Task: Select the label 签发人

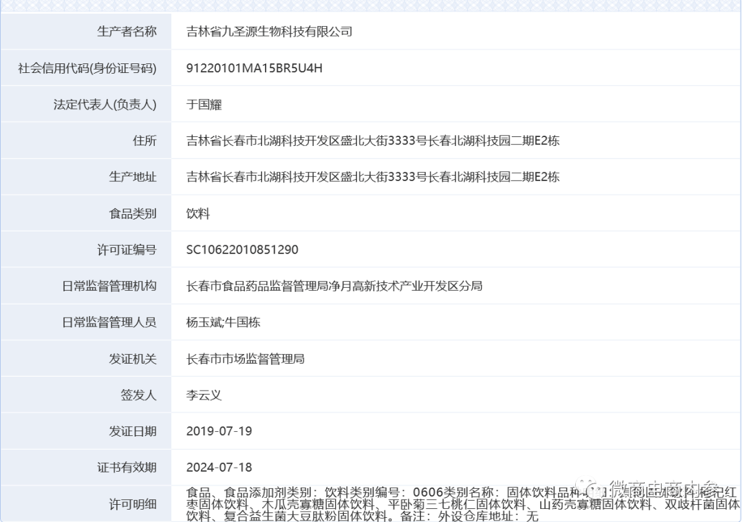Action: [138, 395]
